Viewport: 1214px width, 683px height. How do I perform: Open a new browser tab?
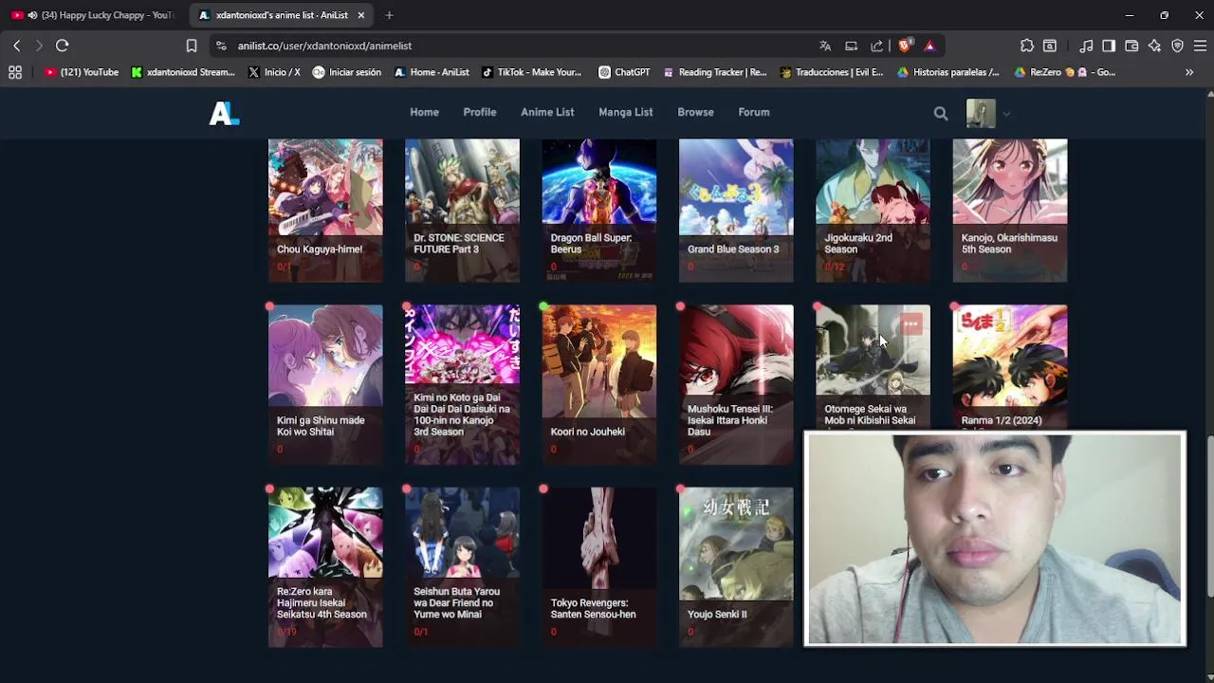[x=389, y=15]
